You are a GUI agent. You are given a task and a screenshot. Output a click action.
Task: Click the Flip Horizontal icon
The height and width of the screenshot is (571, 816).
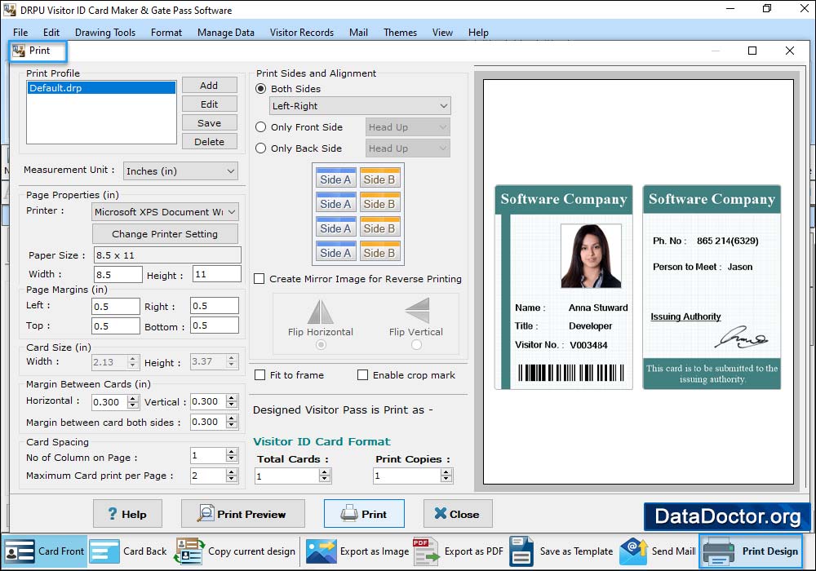click(x=321, y=312)
